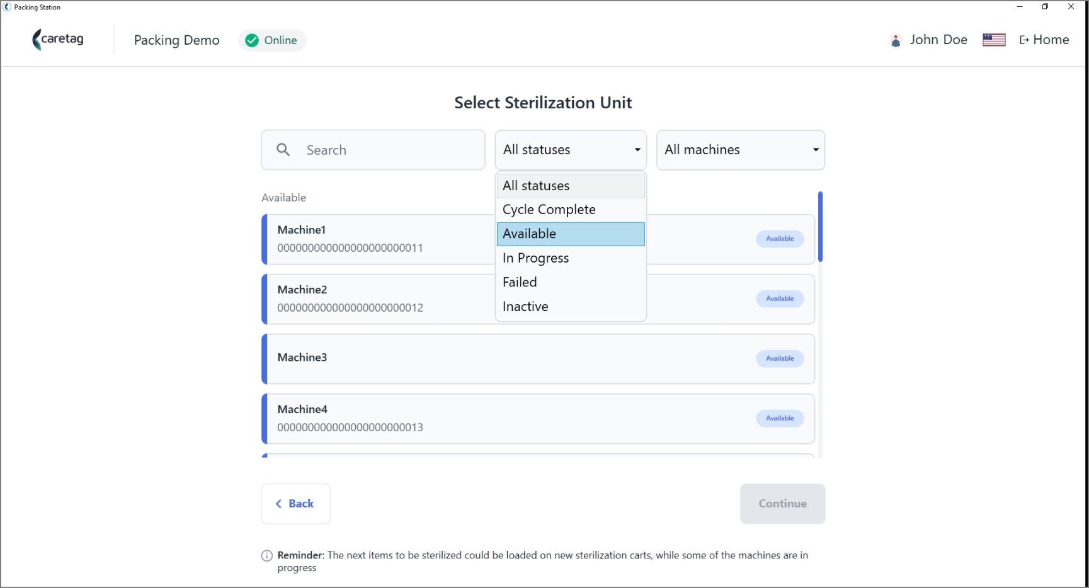Click Machine2 ID 000000000000000000000012
Image resolution: width=1089 pixels, height=588 pixels.
coord(350,308)
